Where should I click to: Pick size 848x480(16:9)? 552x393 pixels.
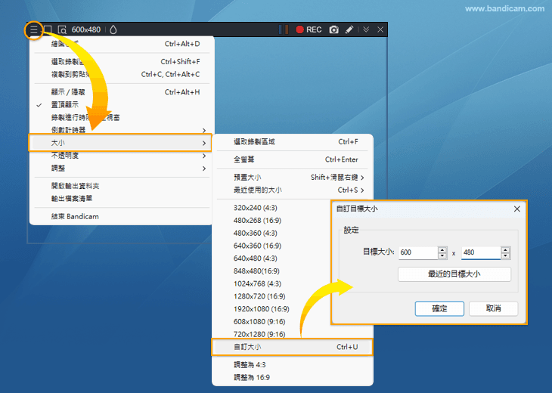click(x=256, y=271)
